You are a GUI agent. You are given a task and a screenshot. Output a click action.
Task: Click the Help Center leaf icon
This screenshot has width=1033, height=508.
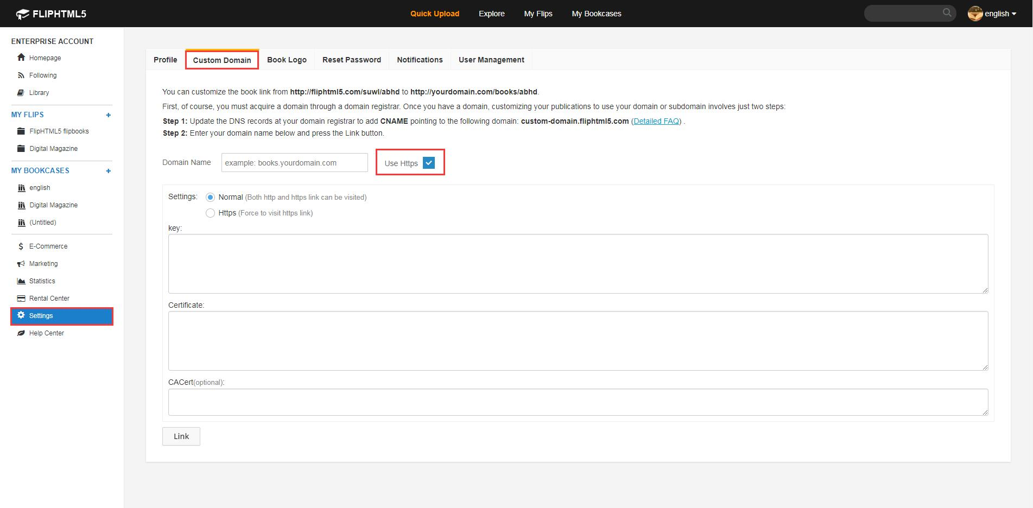tap(21, 333)
